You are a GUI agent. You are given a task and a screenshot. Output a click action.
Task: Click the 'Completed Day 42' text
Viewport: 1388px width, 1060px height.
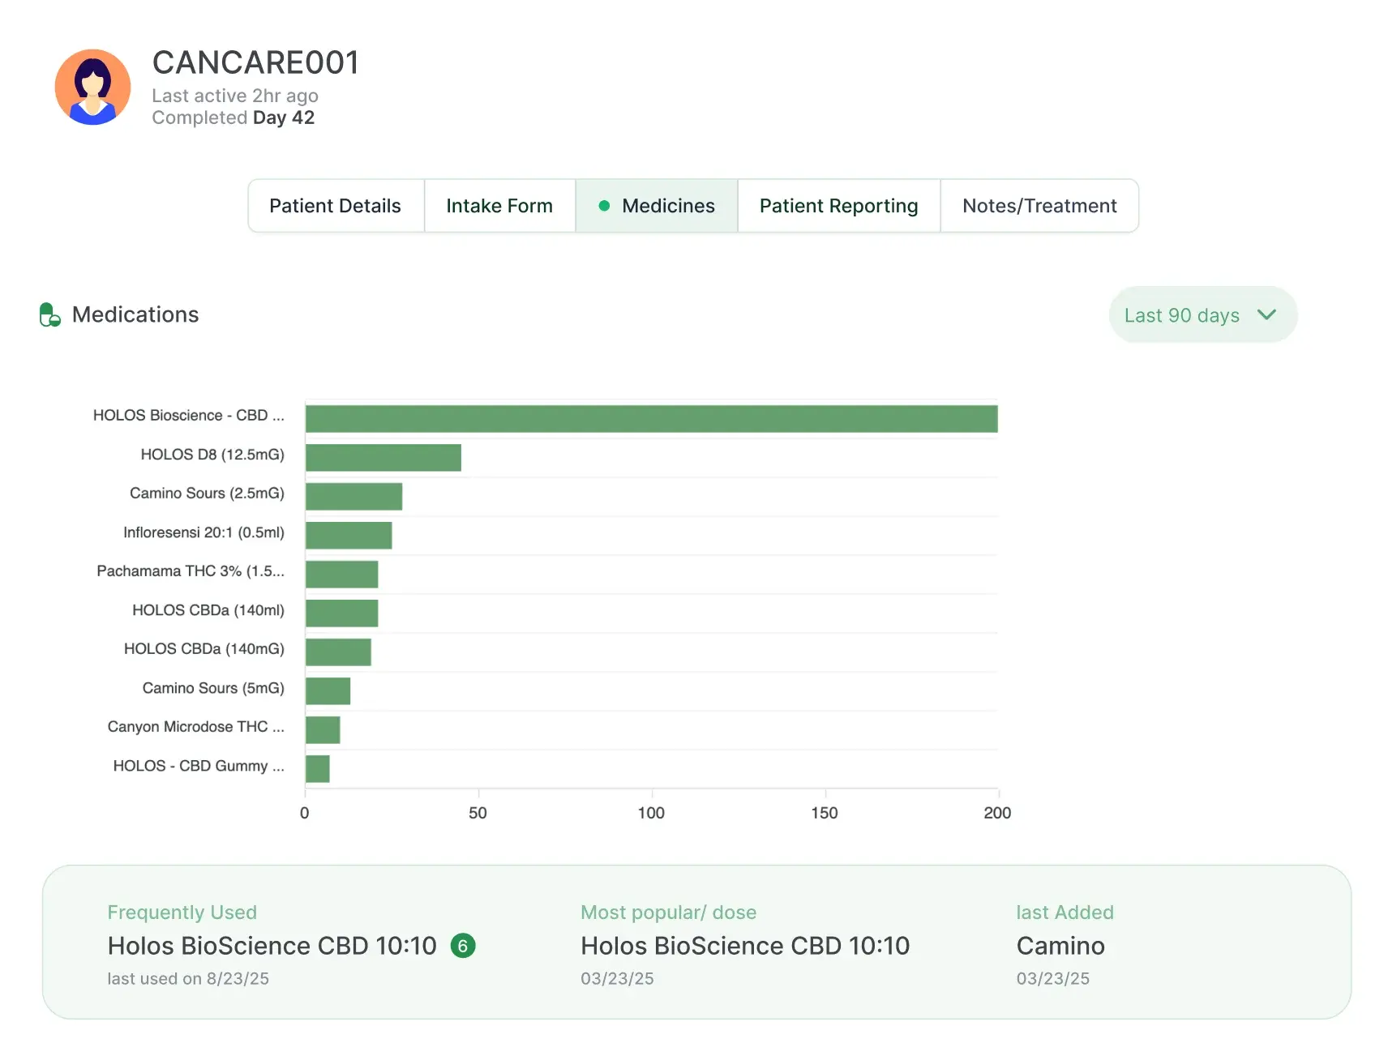pos(233,118)
